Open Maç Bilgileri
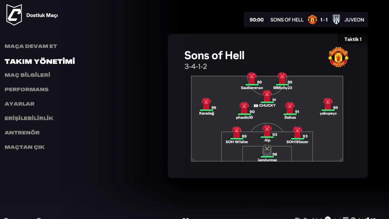Viewport: 389px width, 219px height. [x=27, y=75]
